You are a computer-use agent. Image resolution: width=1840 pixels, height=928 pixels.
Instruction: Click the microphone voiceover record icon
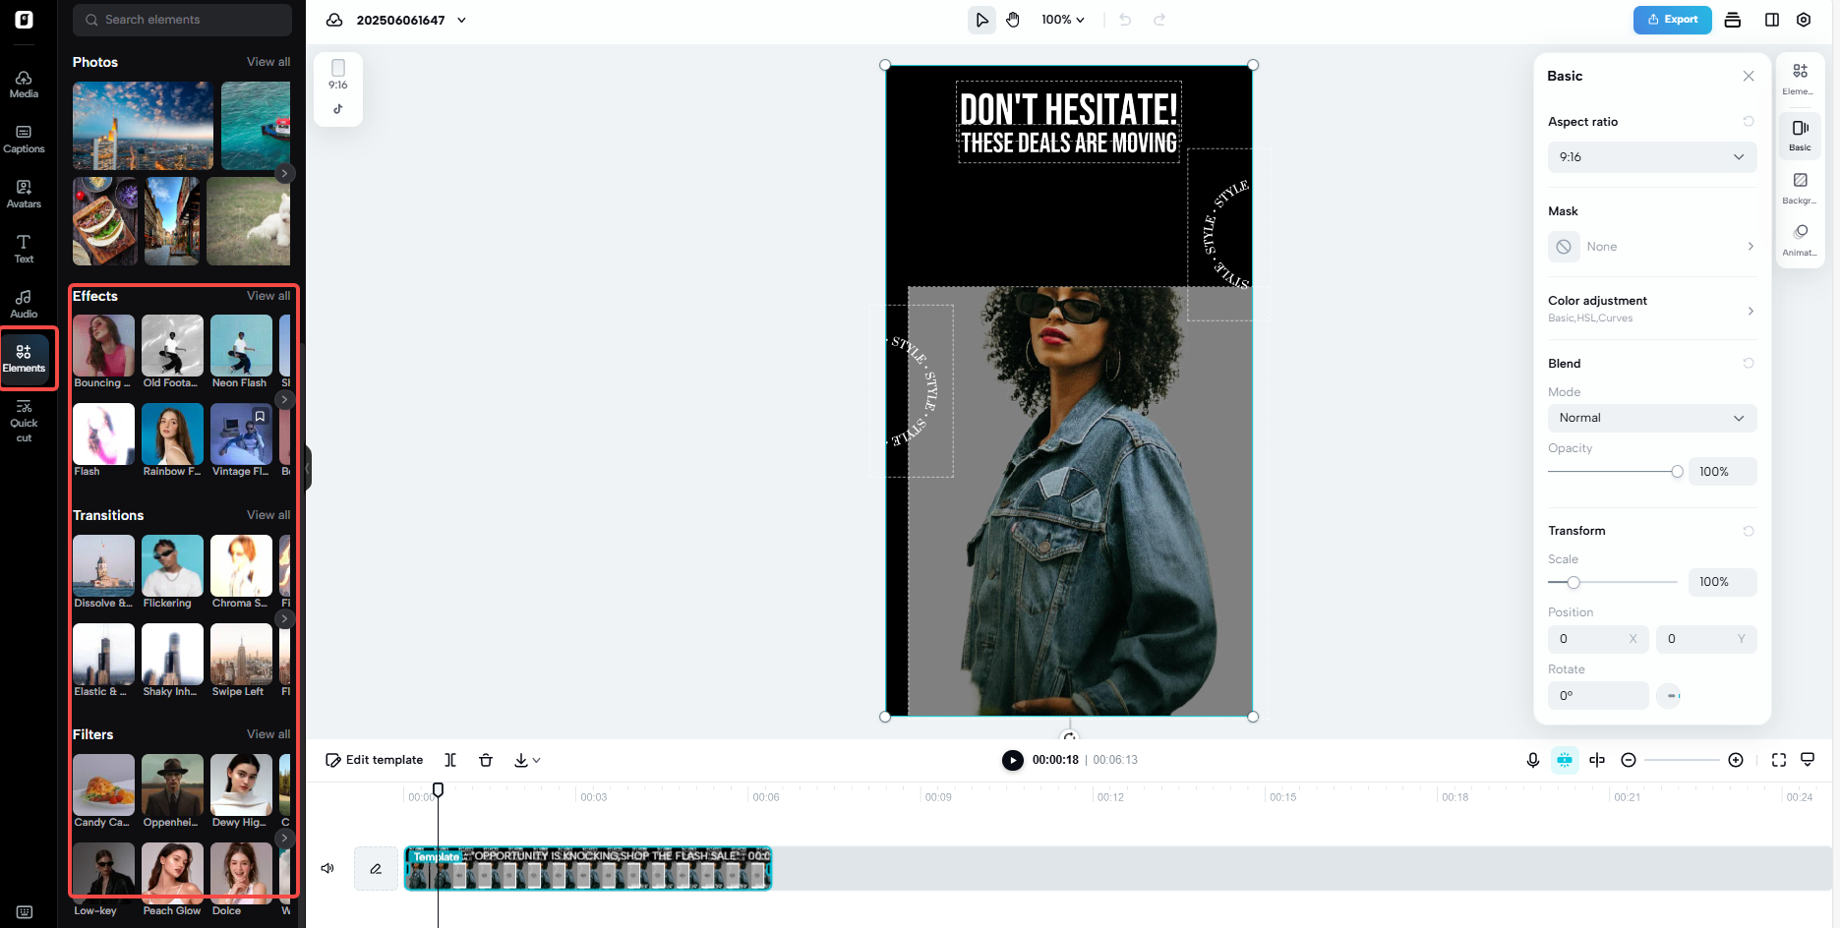pyautogui.click(x=1533, y=760)
